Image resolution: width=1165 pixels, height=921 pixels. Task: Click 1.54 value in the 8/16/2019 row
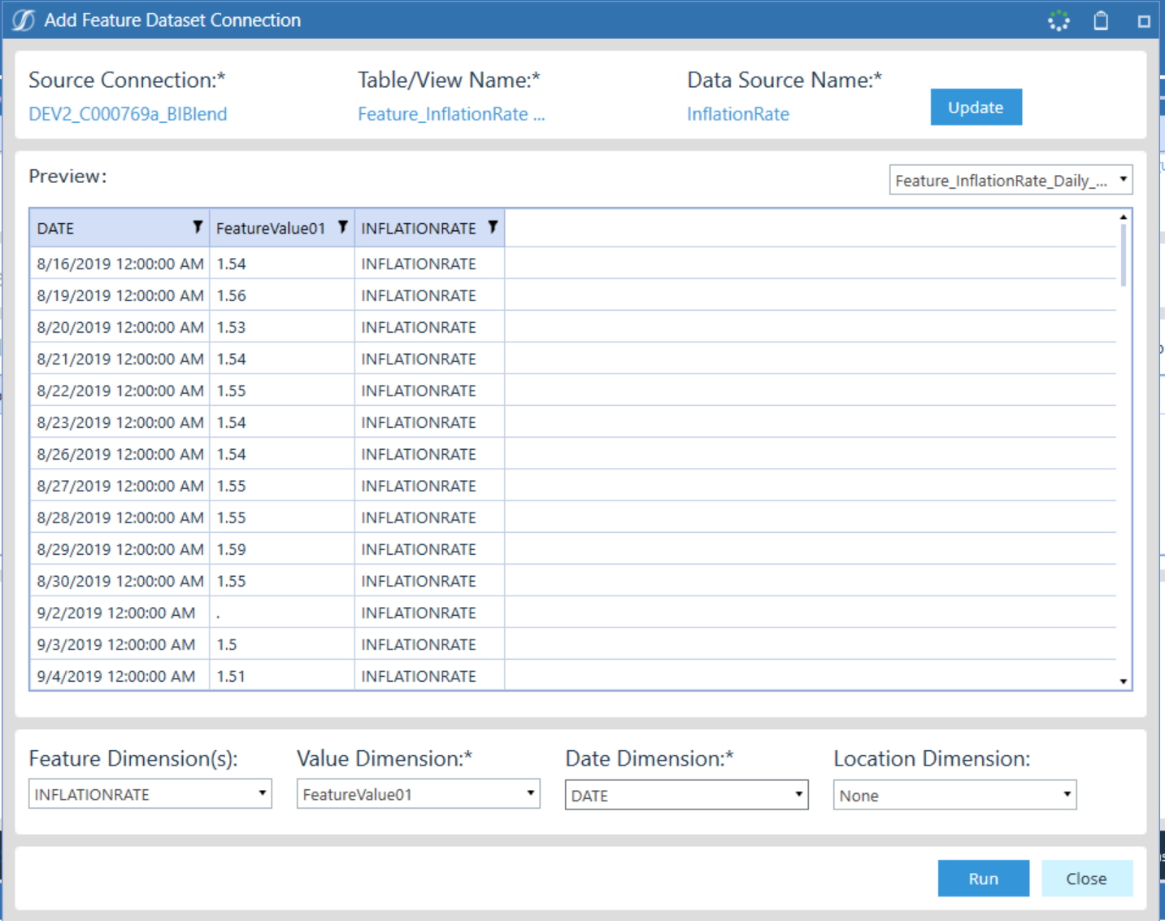pyautogui.click(x=282, y=264)
